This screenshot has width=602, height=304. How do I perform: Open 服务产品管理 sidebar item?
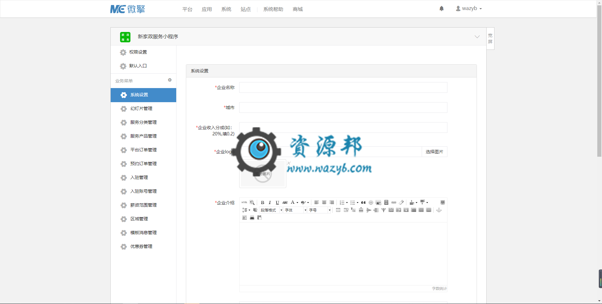[143, 136]
